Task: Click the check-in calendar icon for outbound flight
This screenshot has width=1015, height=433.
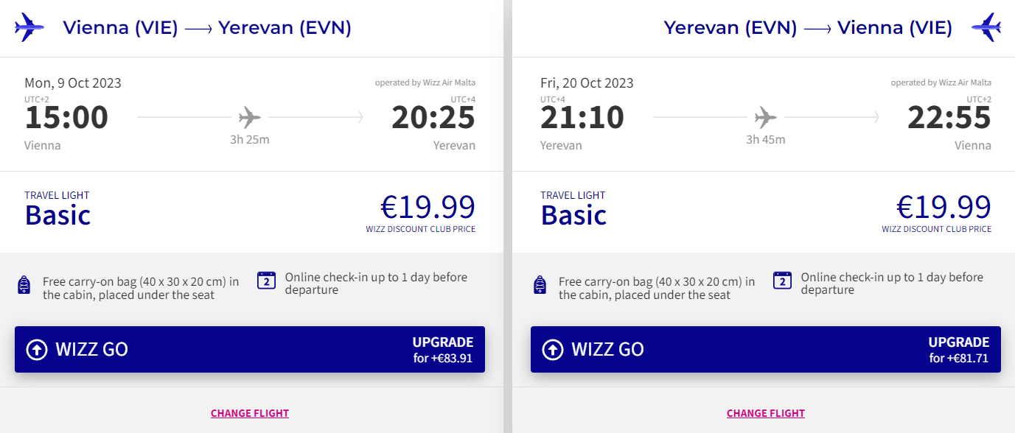Action: point(266,281)
